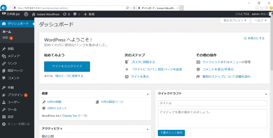Click the quick draft idea text area
Screen dimensions: 273x138
coord(212,119)
